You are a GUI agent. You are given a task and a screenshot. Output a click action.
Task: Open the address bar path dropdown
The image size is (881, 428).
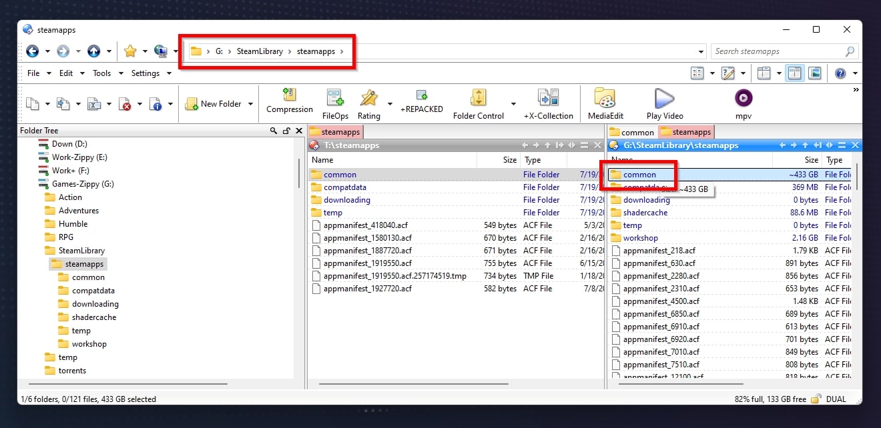tap(700, 51)
